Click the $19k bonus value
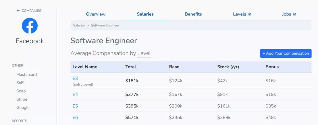Viewport: 318px width, 125px height. [x=271, y=94]
